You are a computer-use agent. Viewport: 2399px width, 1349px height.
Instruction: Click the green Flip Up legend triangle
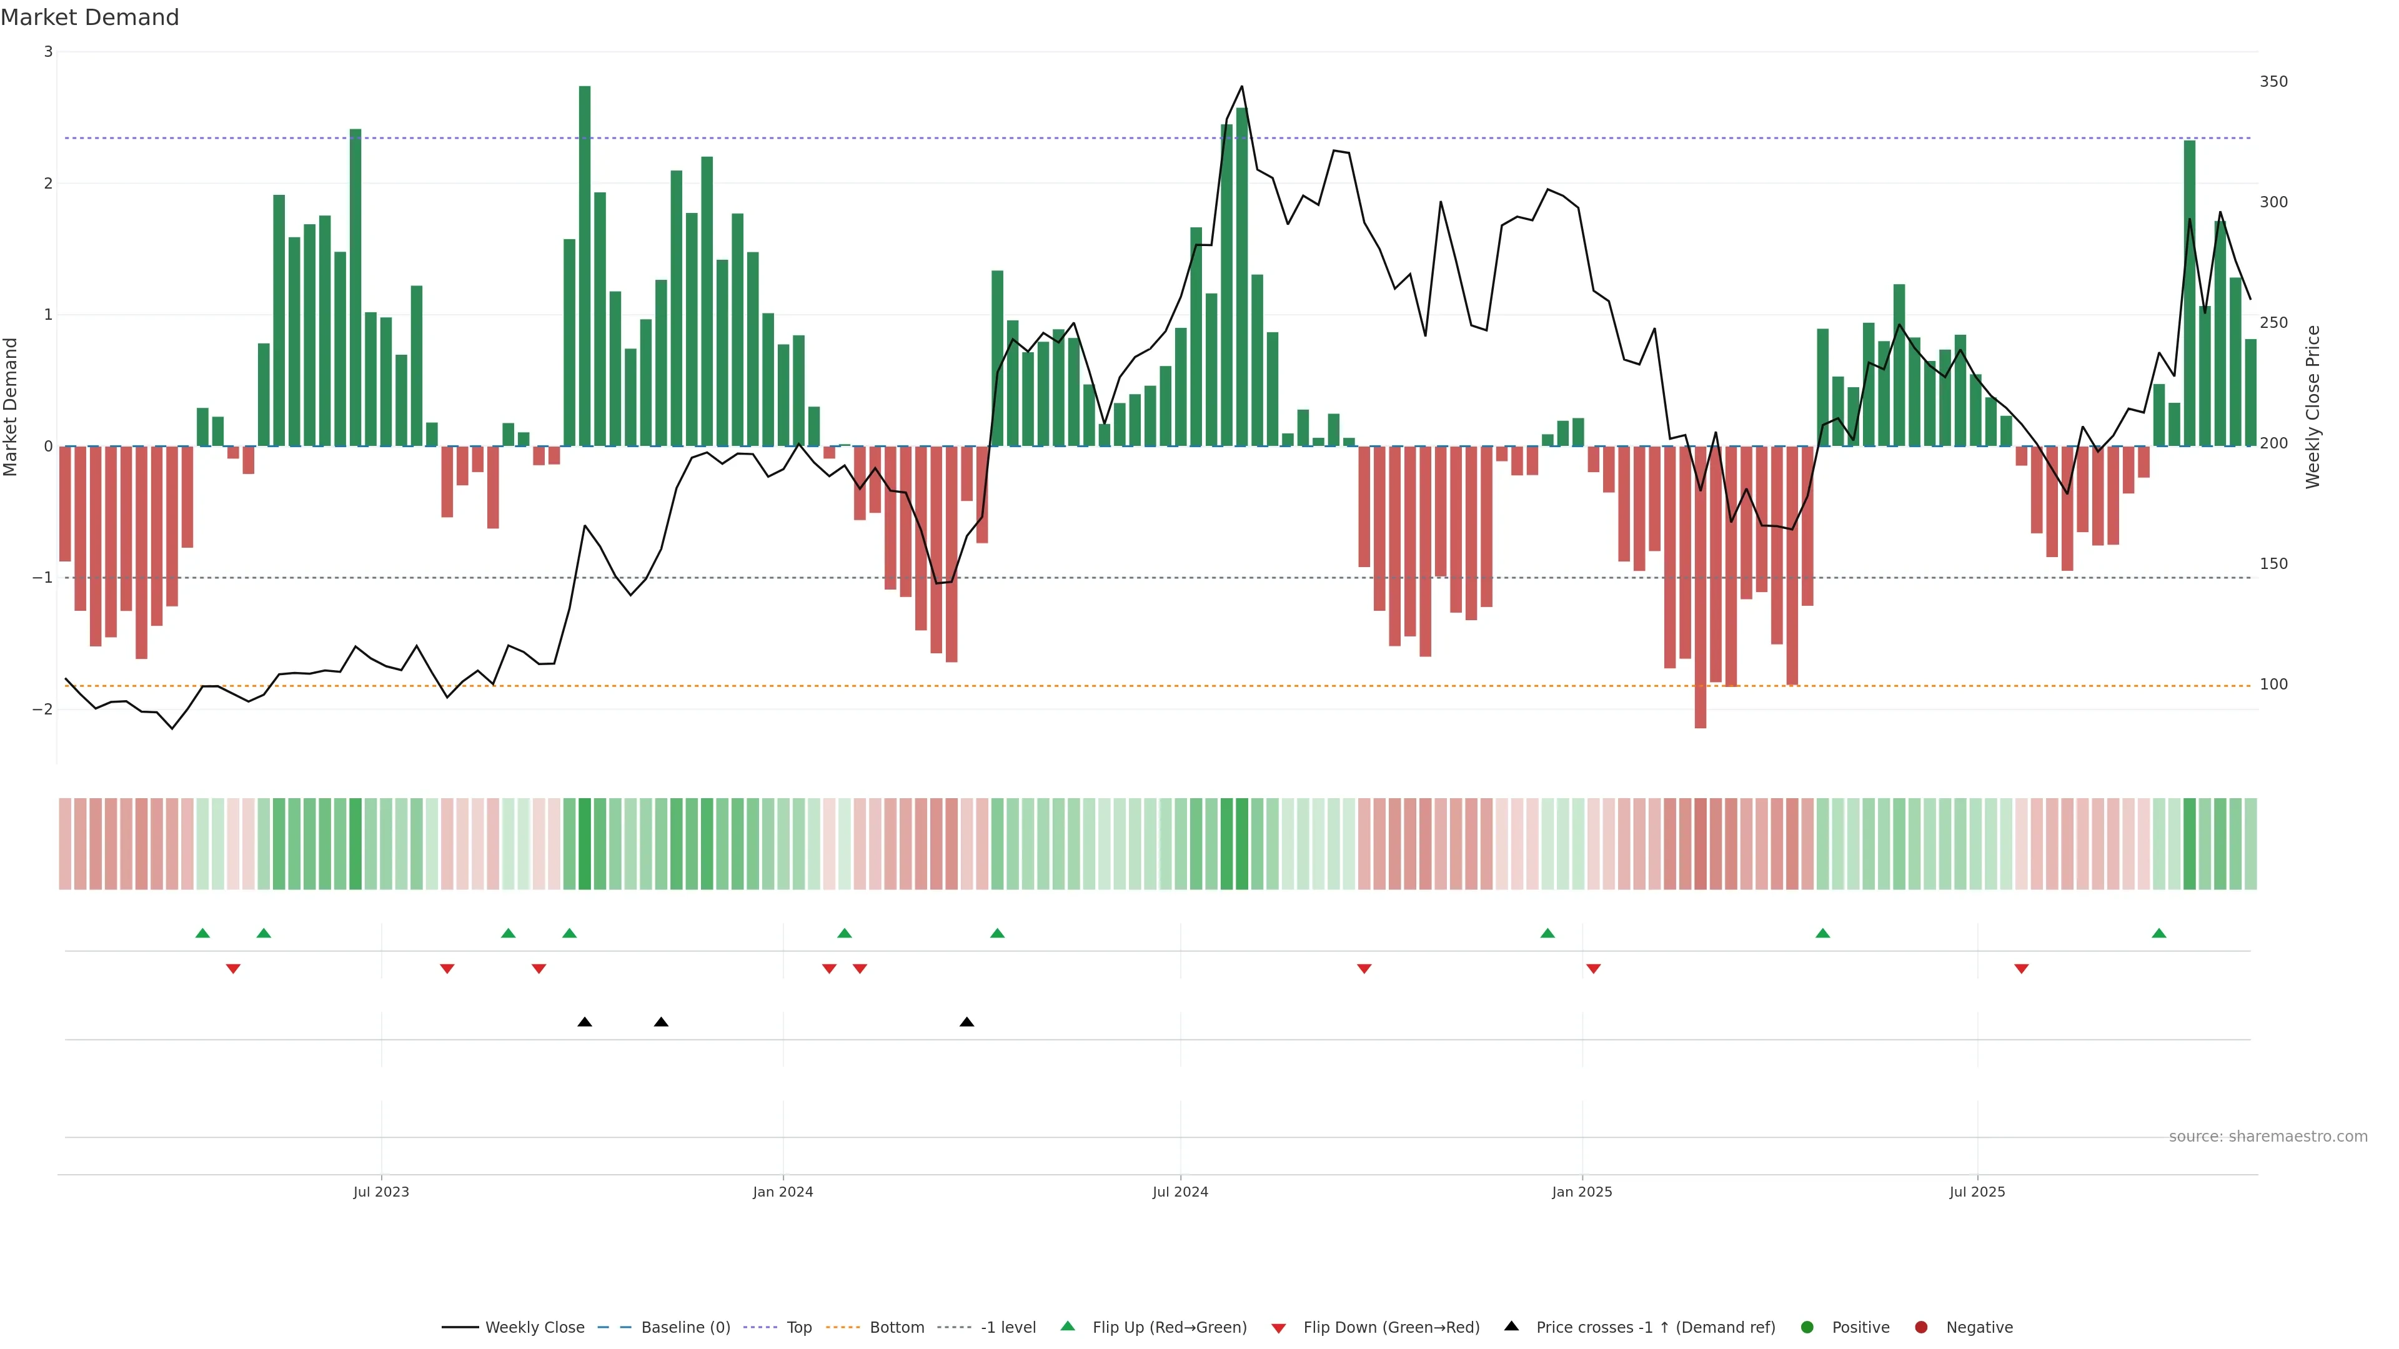pos(1067,1326)
